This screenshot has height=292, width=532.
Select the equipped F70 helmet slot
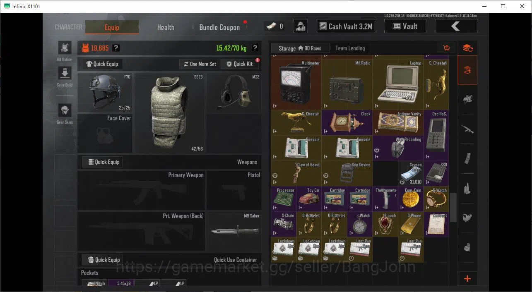pos(105,93)
